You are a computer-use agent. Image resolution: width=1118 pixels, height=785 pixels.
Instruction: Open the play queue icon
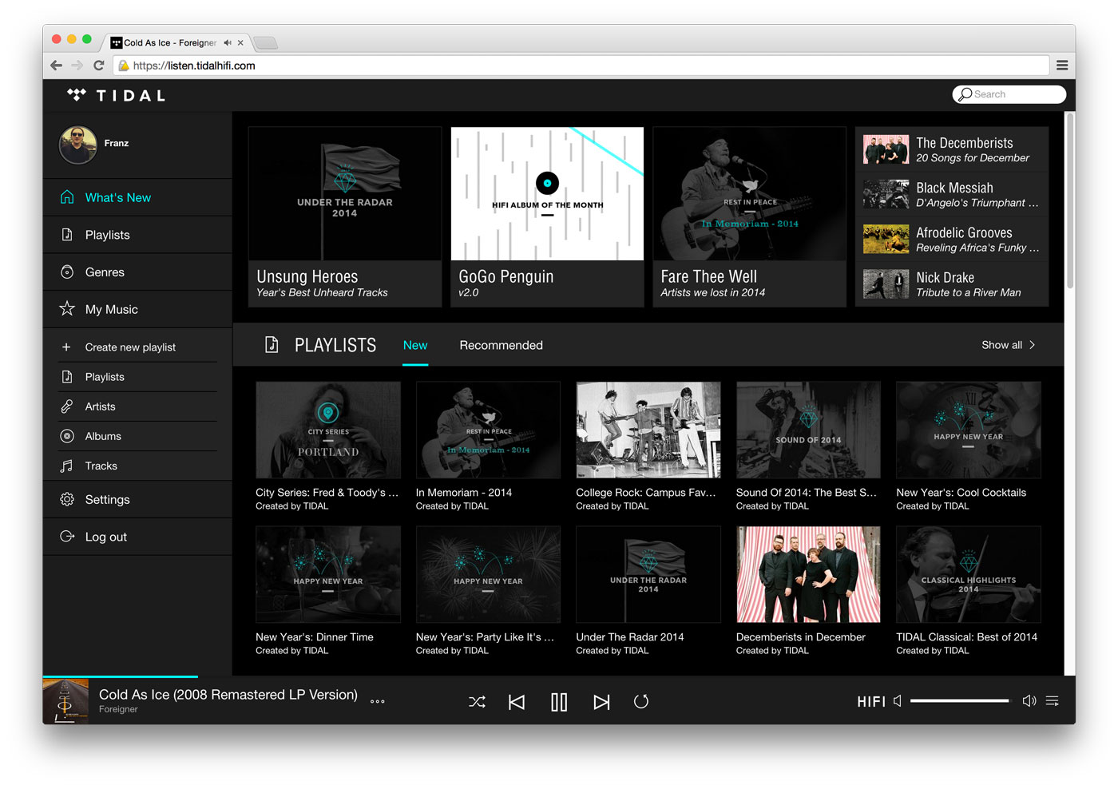[x=1053, y=701]
